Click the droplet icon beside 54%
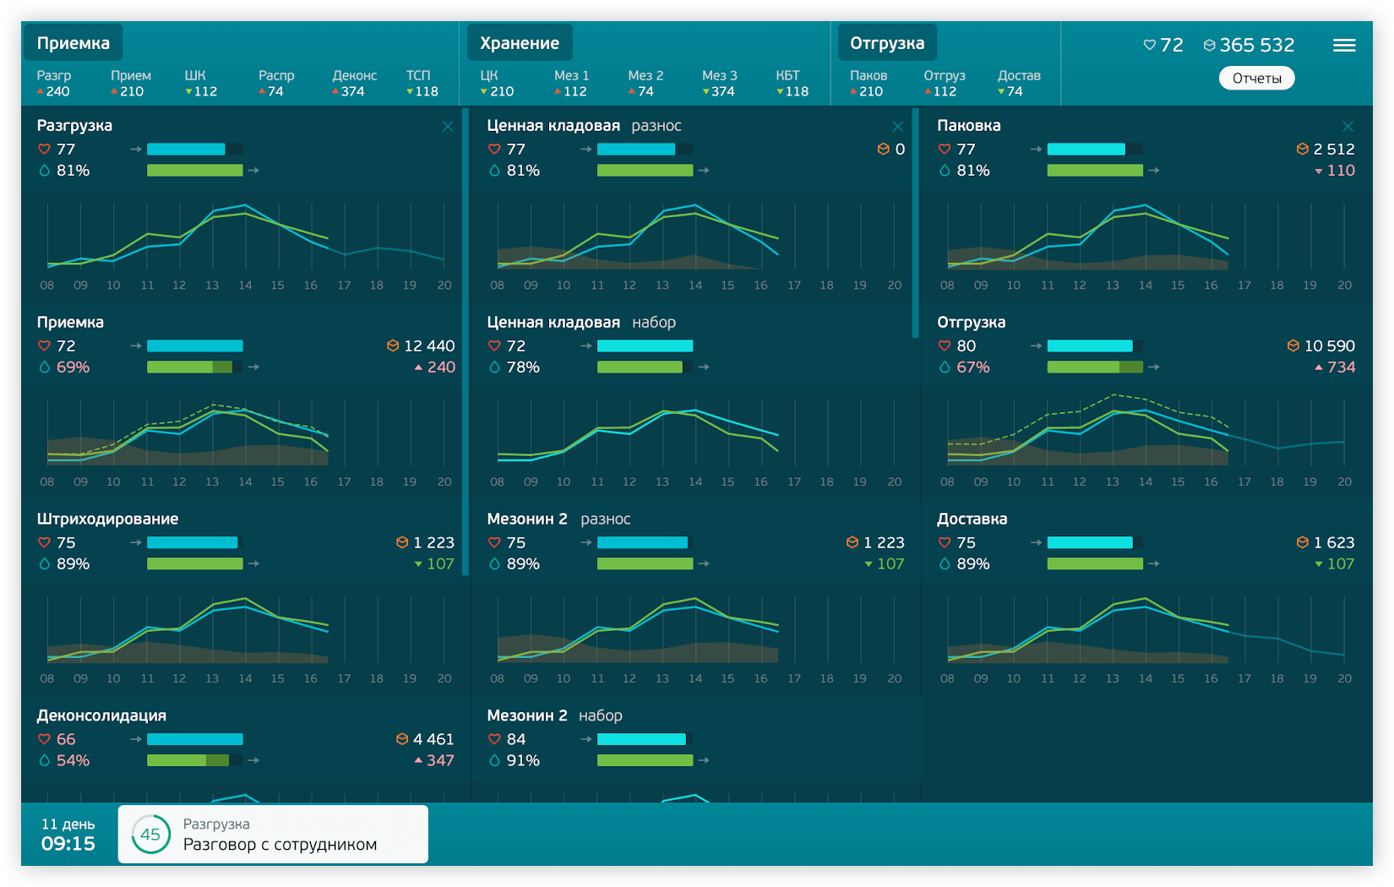 (x=44, y=760)
